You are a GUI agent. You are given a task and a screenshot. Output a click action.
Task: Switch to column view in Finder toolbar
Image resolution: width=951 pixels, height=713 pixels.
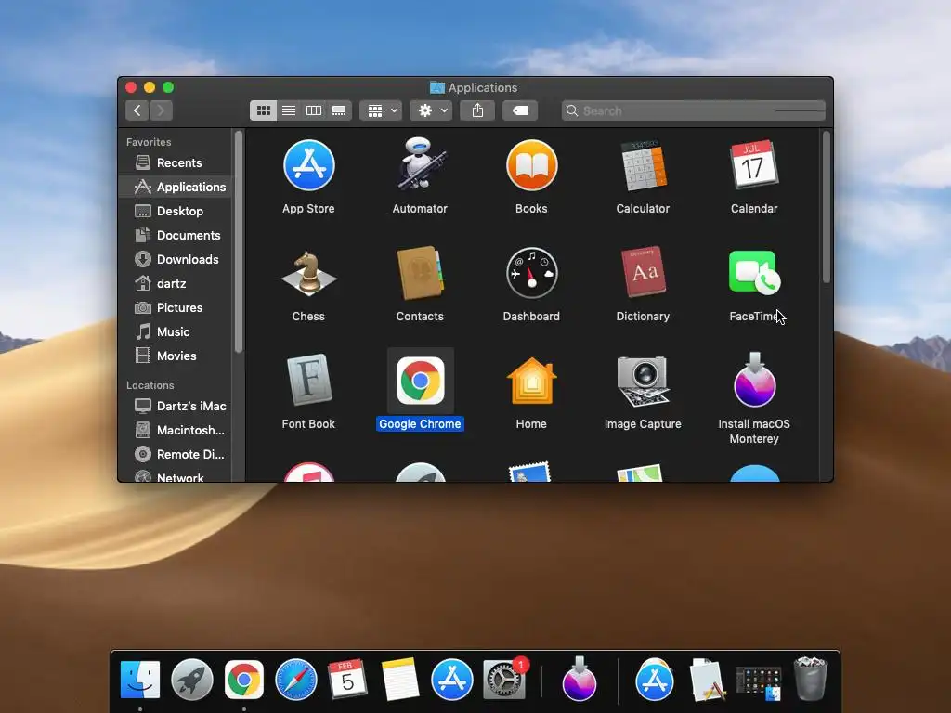click(314, 110)
